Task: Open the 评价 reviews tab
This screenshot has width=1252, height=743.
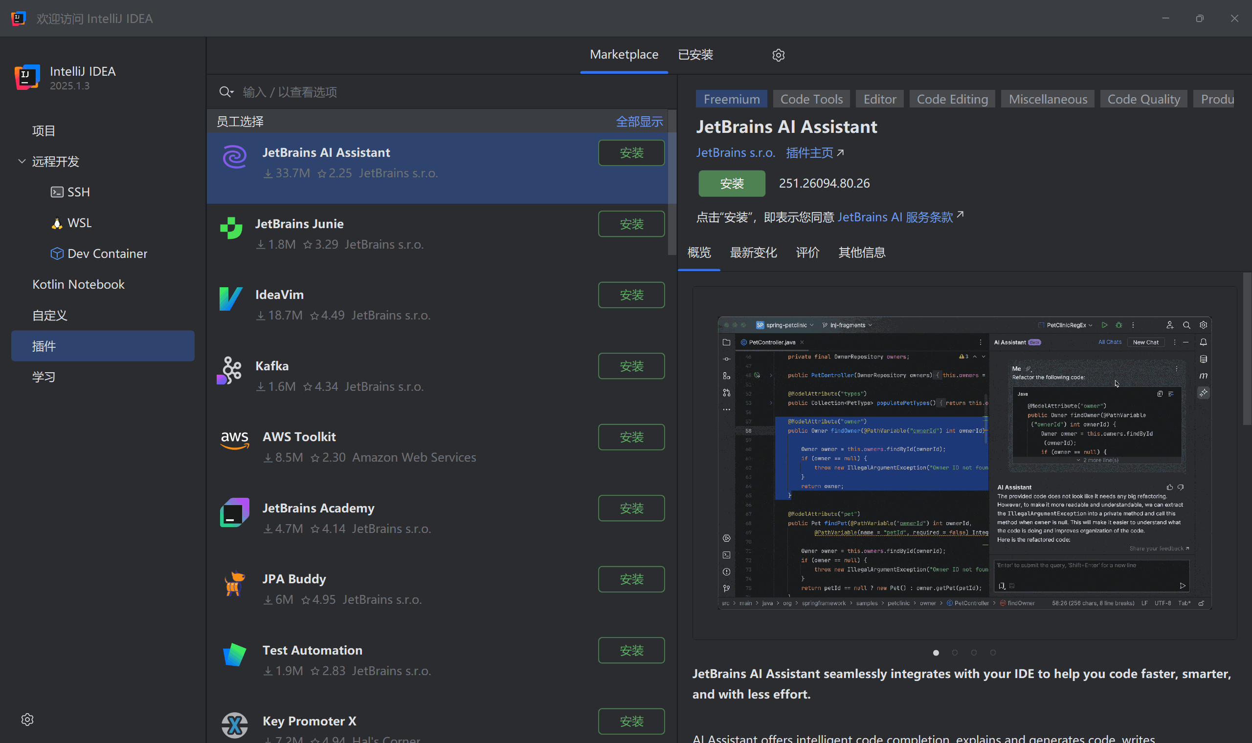Action: point(807,253)
